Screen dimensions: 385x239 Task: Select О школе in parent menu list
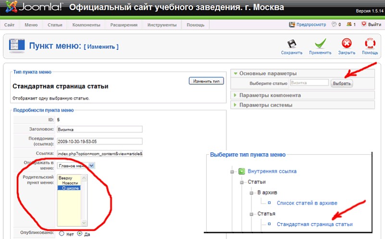click(x=70, y=188)
